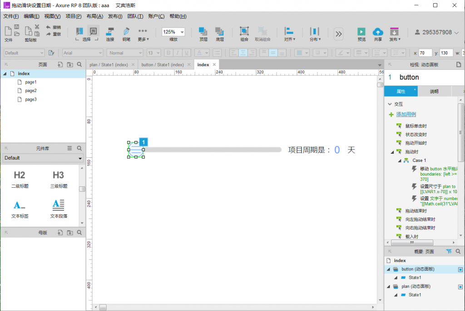Click the Add Page icon in Pages panel
Image resolution: width=465 pixels, height=311 pixels.
pos(60,64)
